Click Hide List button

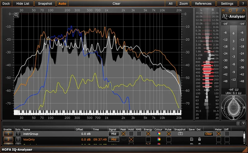pyautogui.click(x=23, y=3)
